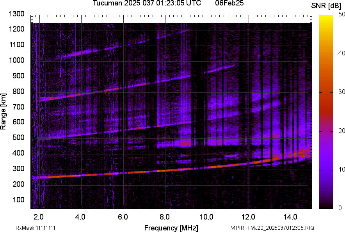Image resolution: width=345 pixels, height=232 pixels.
Task: Click the Tucuman timestamp title text
Action: click(x=147, y=4)
